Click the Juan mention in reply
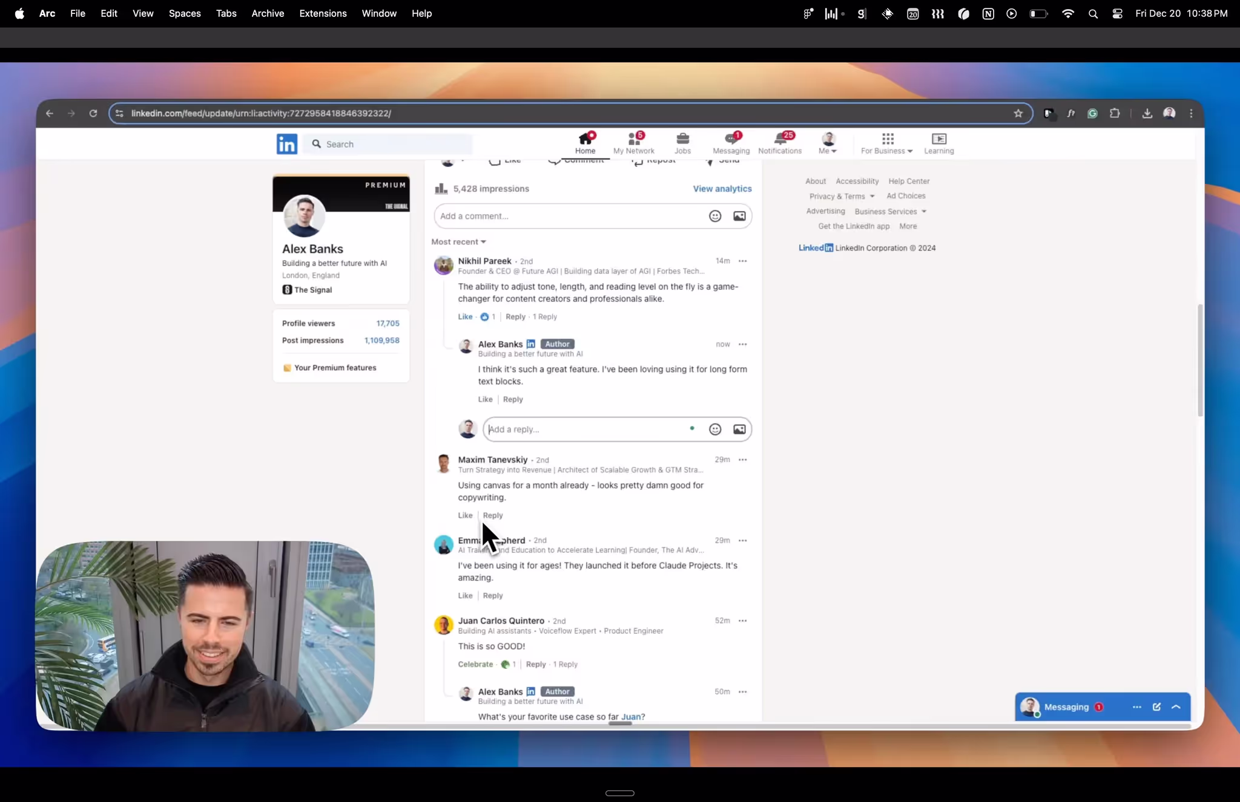Screen dimensions: 1240x802 pos(630,717)
